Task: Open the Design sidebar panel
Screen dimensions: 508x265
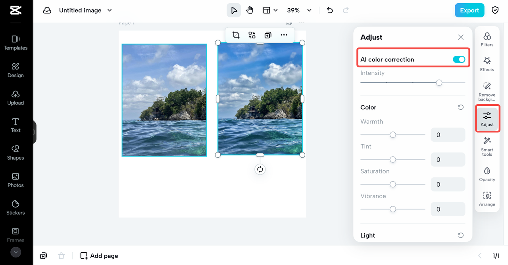Action: point(15,70)
